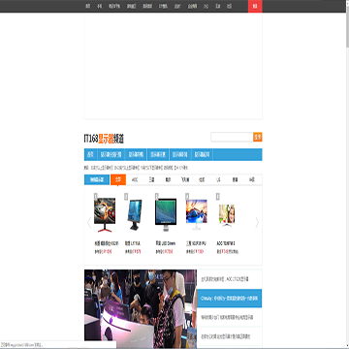Open the Apple display with green wallpaper
Image resolution: width=349 pixels, height=349 pixels.
(166, 215)
